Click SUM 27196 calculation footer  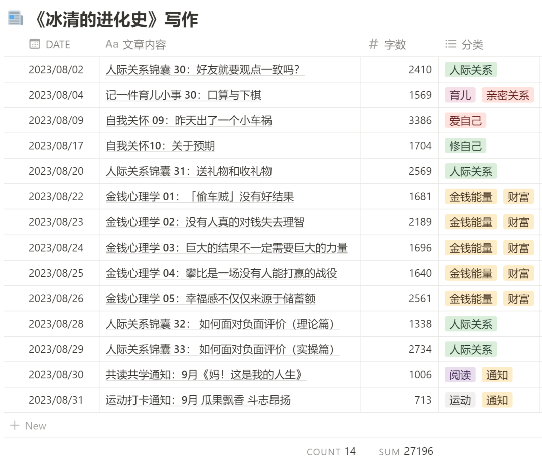pyautogui.click(x=406, y=451)
